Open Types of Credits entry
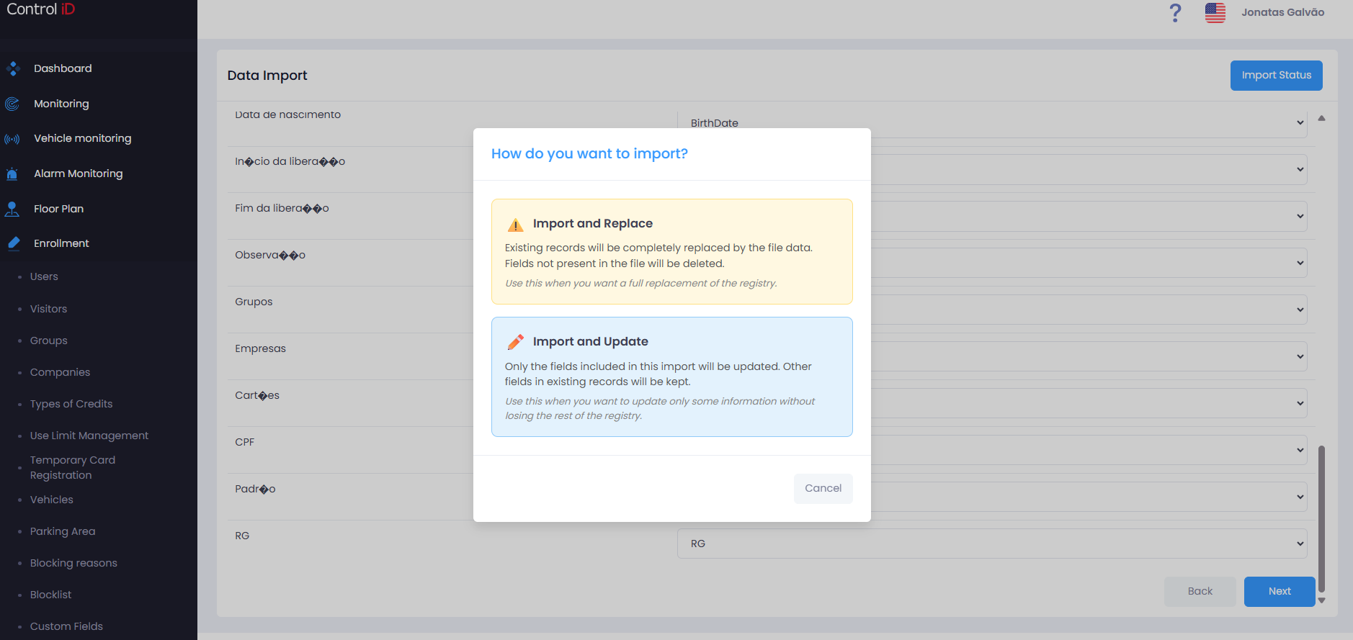This screenshot has height=640, width=1353. click(x=71, y=404)
